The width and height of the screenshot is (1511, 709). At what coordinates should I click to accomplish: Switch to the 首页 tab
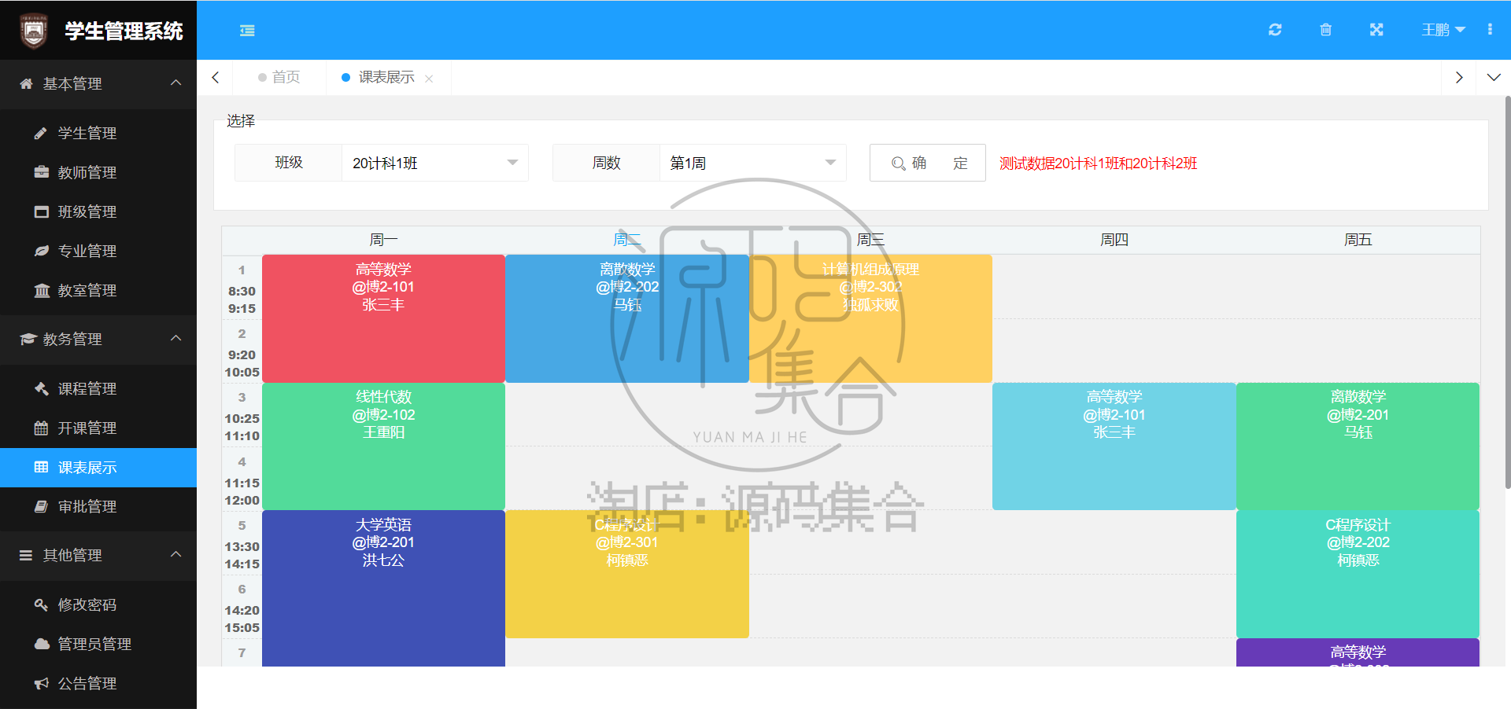click(x=279, y=77)
